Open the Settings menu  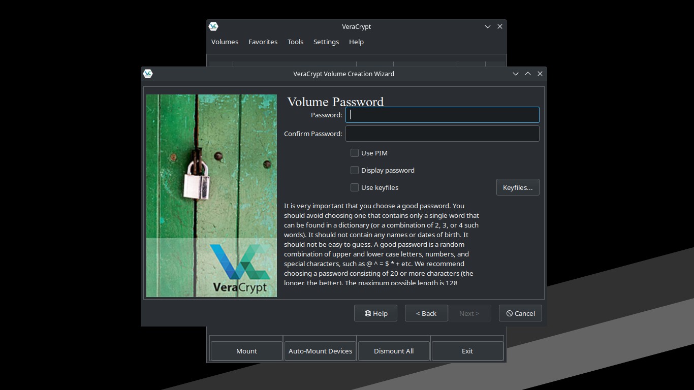coord(326,42)
